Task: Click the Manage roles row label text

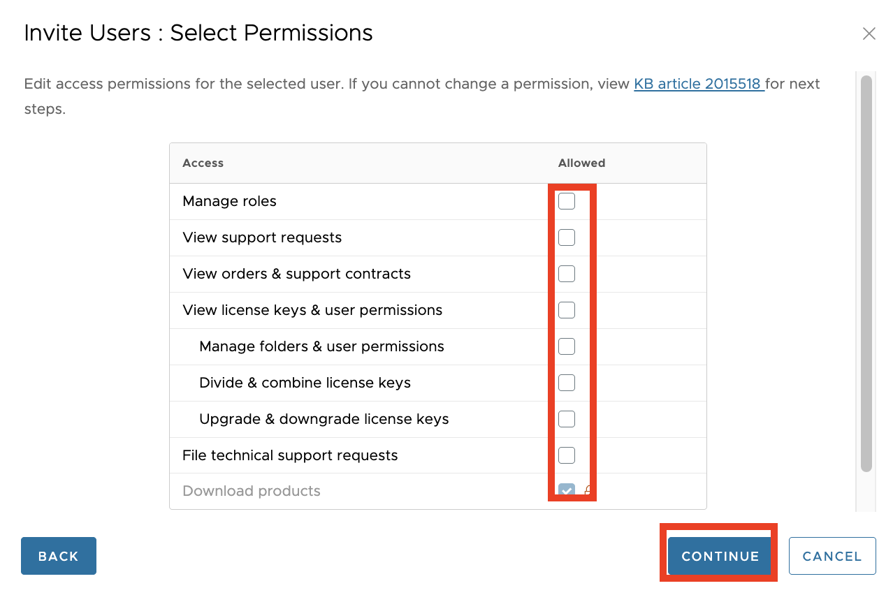Action: [229, 201]
